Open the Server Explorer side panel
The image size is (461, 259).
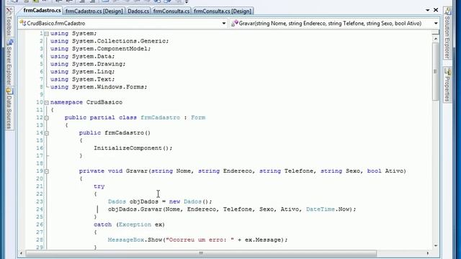(9, 62)
